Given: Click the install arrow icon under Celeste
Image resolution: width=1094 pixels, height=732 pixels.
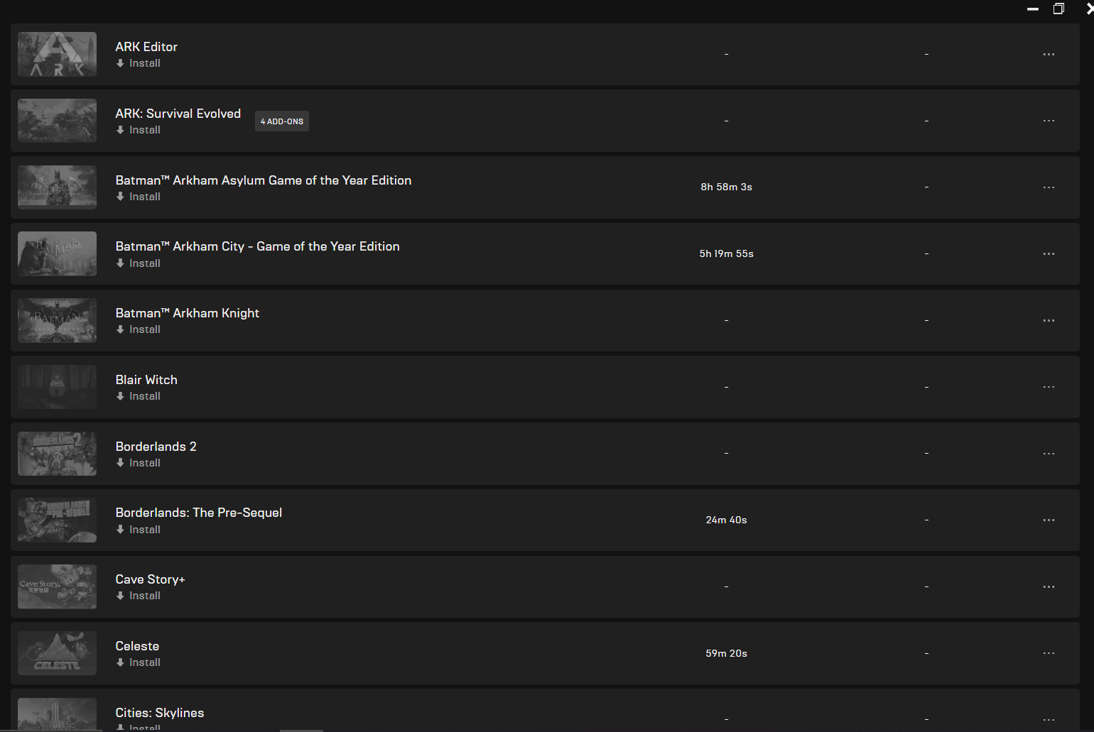Looking at the screenshot, I should click(120, 662).
